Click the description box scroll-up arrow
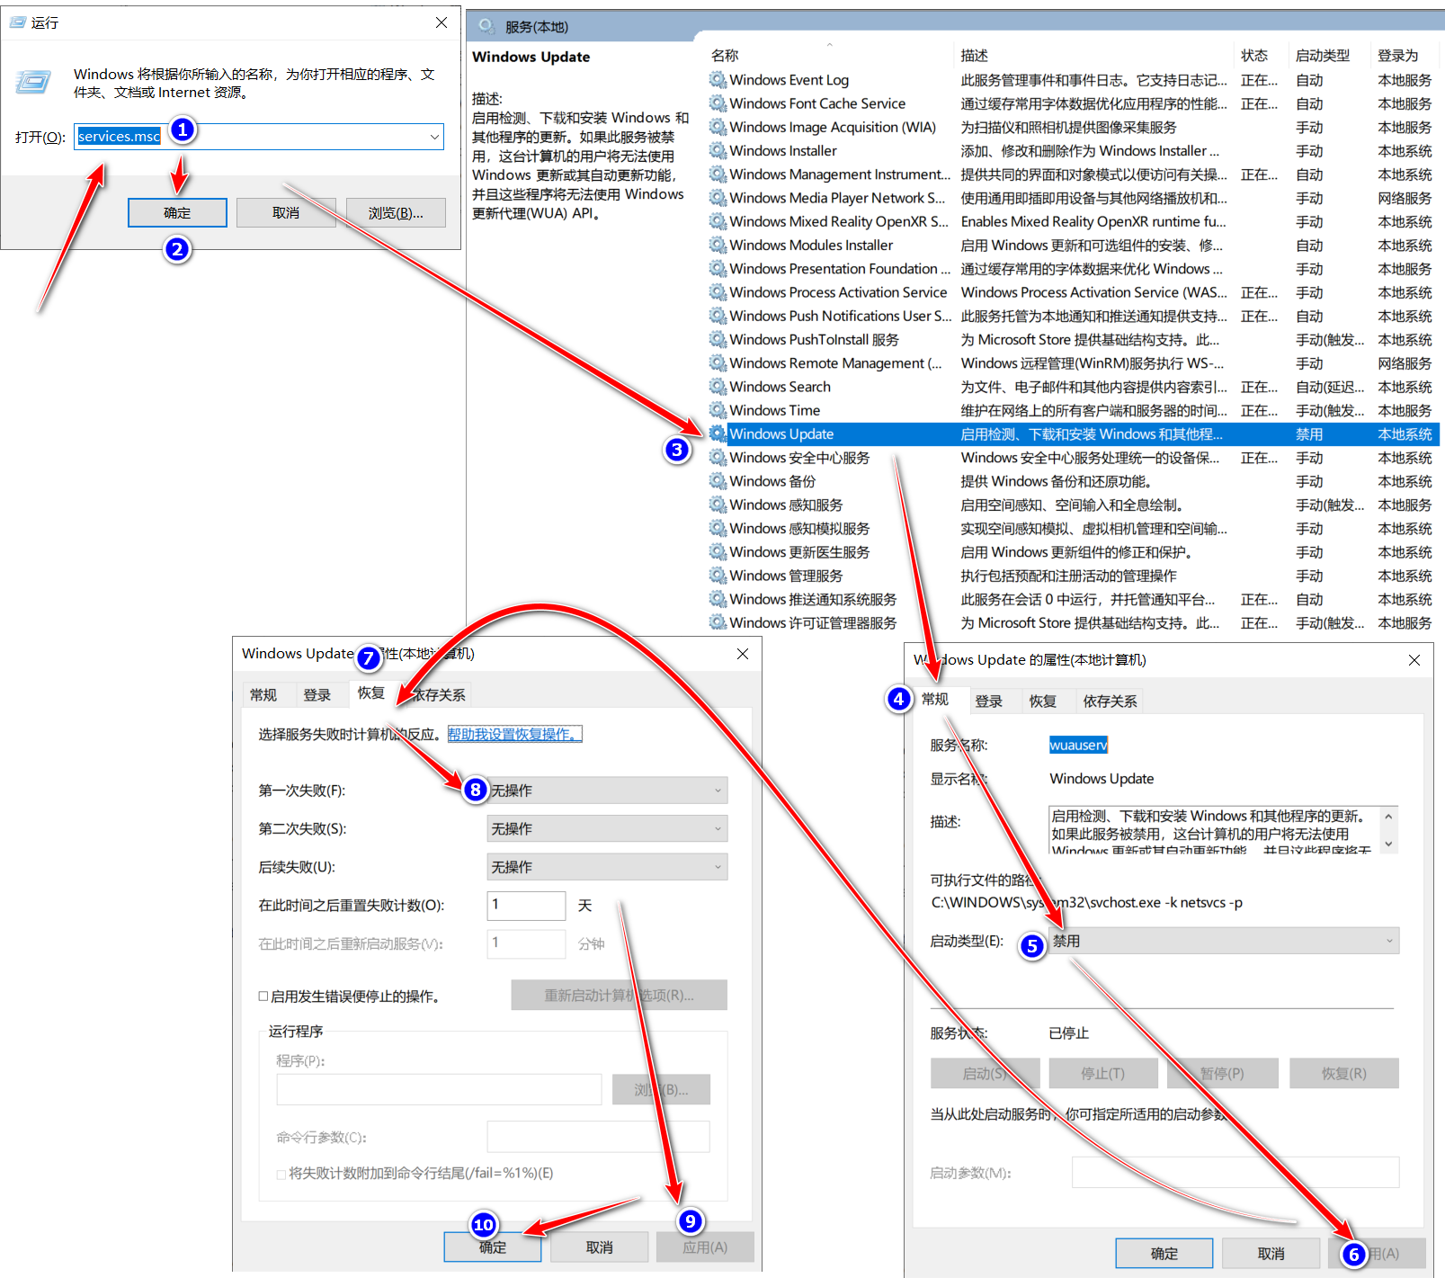The image size is (1445, 1278). pos(1388,817)
